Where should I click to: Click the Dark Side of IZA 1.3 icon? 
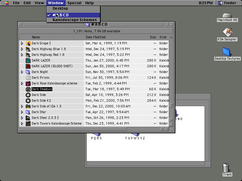(28, 106)
